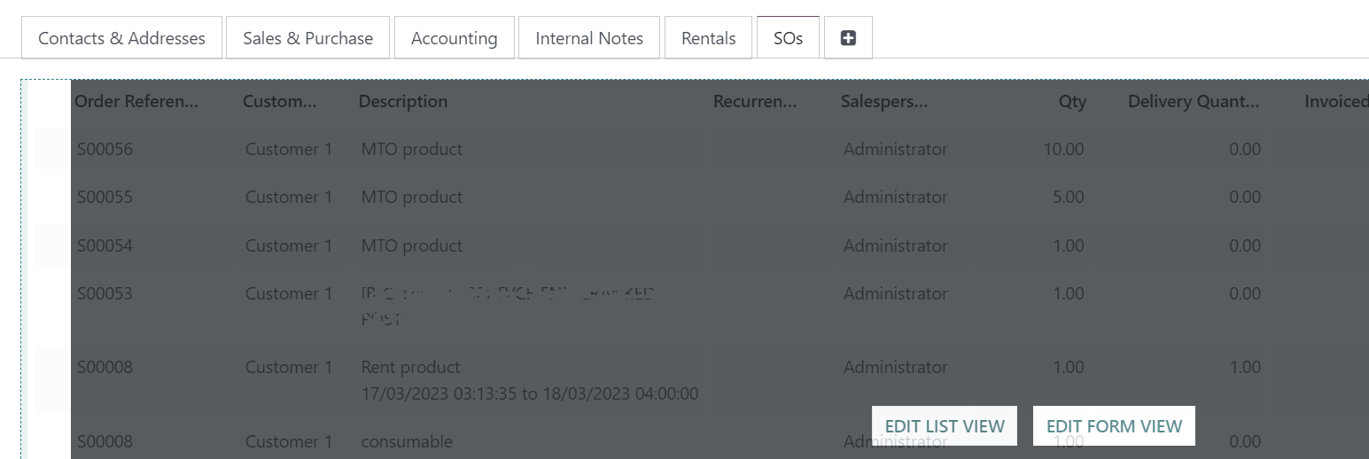The image size is (1369, 459).
Task: Click the Rent product description cell
Action: pyautogui.click(x=530, y=379)
